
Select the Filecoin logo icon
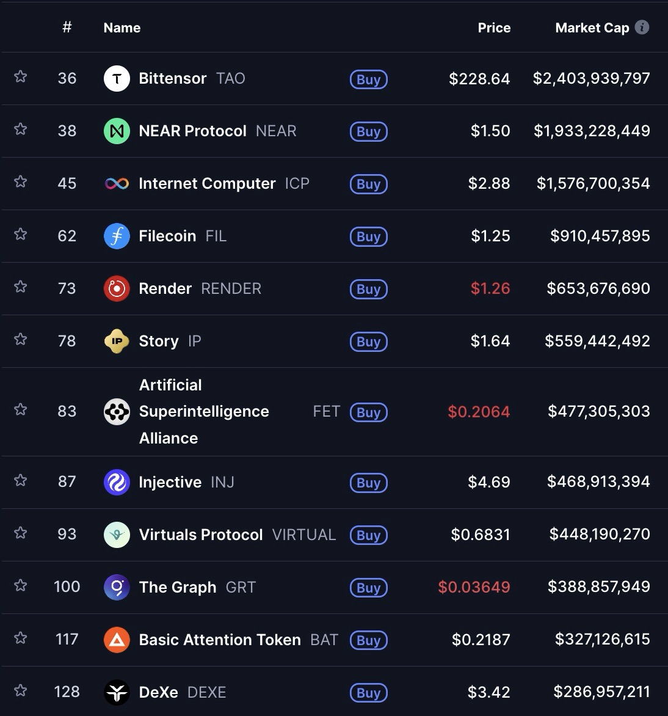[117, 236]
